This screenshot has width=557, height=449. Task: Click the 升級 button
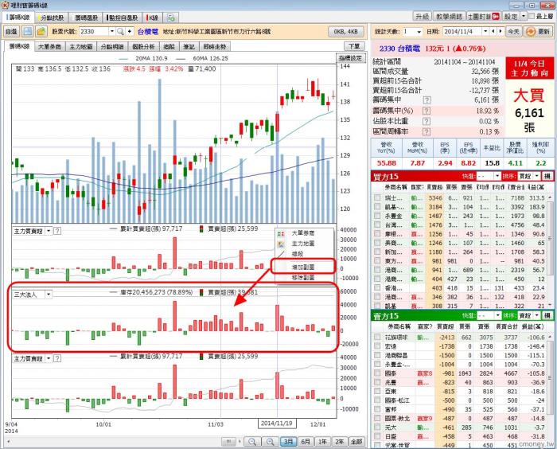tap(422, 17)
